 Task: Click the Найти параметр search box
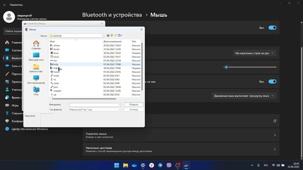[13, 31]
